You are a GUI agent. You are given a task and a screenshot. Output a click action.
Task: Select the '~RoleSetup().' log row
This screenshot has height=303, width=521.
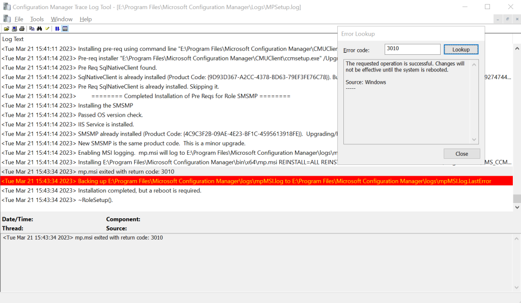coord(256,200)
